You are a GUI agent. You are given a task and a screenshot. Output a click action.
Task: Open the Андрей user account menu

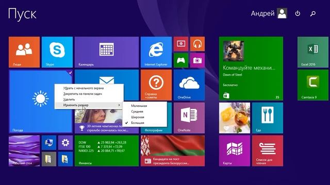point(269,13)
